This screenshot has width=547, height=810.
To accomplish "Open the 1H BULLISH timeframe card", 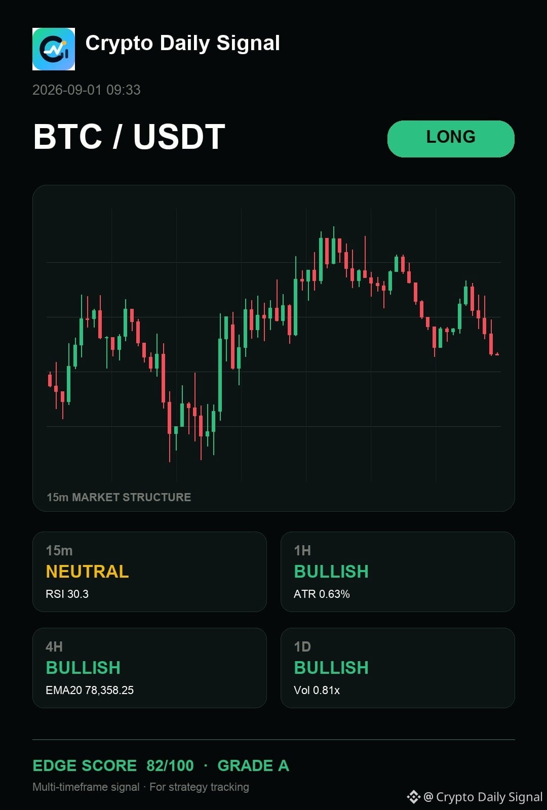I will click(398, 572).
